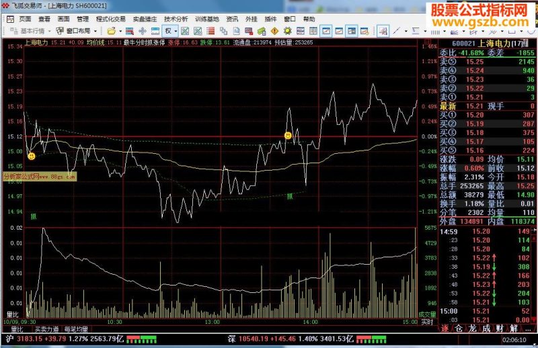538x348 pixels.
Task: Select the horizontal levels drawing tool
Action: [416, 31]
